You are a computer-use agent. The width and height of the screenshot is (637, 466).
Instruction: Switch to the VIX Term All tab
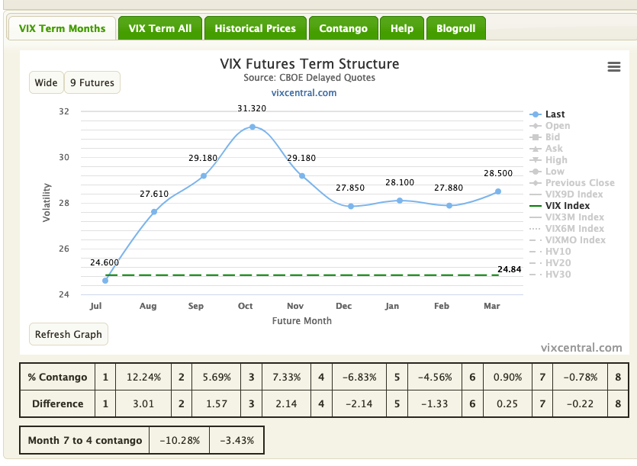pyautogui.click(x=160, y=28)
